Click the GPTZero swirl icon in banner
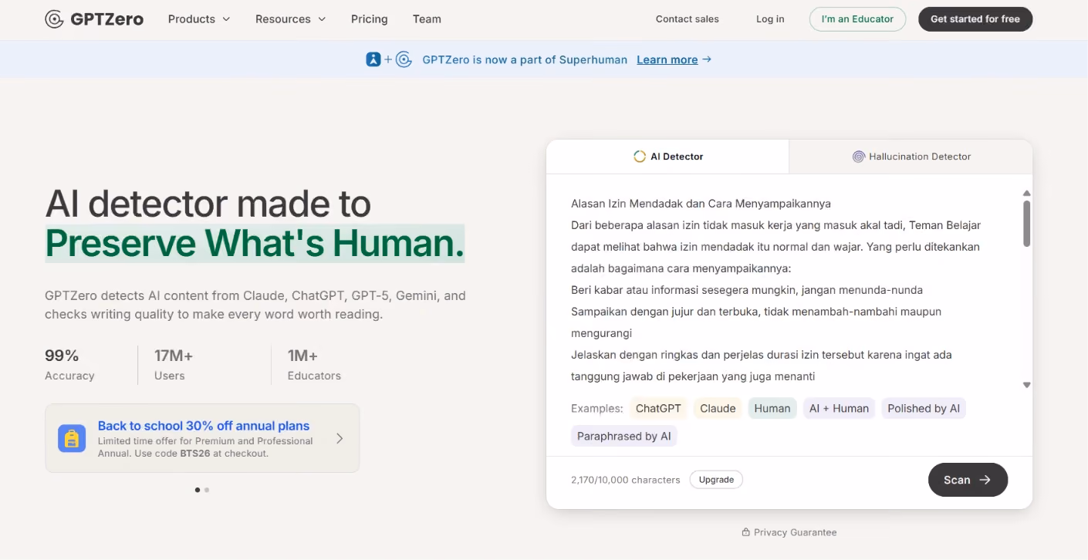This screenshot has height=560, width=1088. pos(404,59)
